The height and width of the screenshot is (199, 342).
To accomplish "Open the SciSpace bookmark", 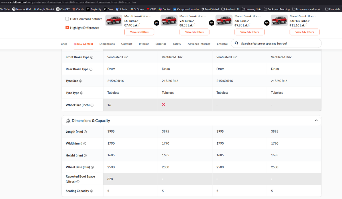I will click(x=137, y=9).
